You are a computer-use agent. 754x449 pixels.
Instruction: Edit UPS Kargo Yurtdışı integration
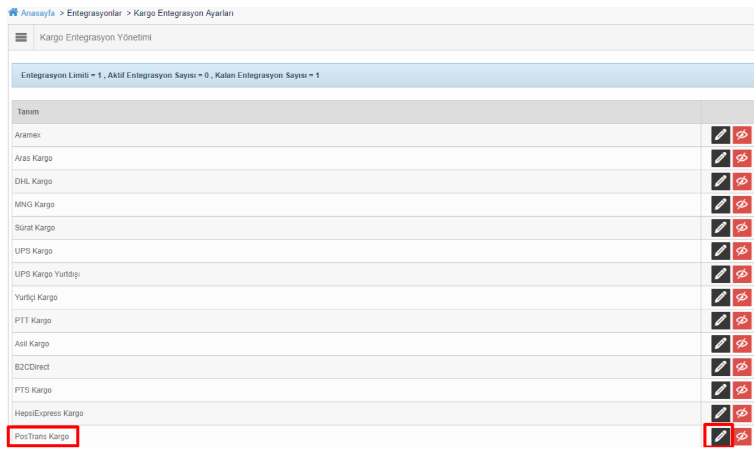tap(720, 274)
